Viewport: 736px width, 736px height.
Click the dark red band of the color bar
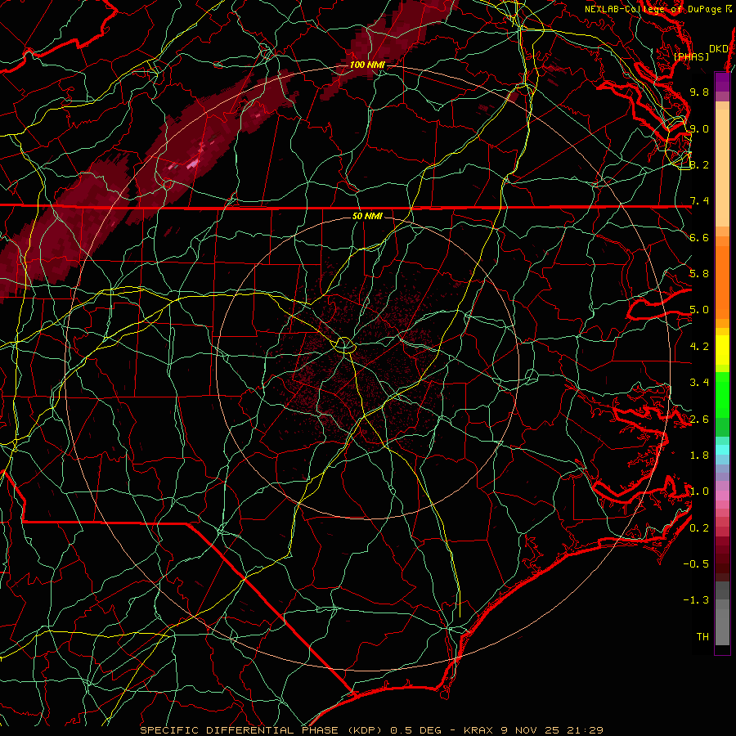coord(722,554)
